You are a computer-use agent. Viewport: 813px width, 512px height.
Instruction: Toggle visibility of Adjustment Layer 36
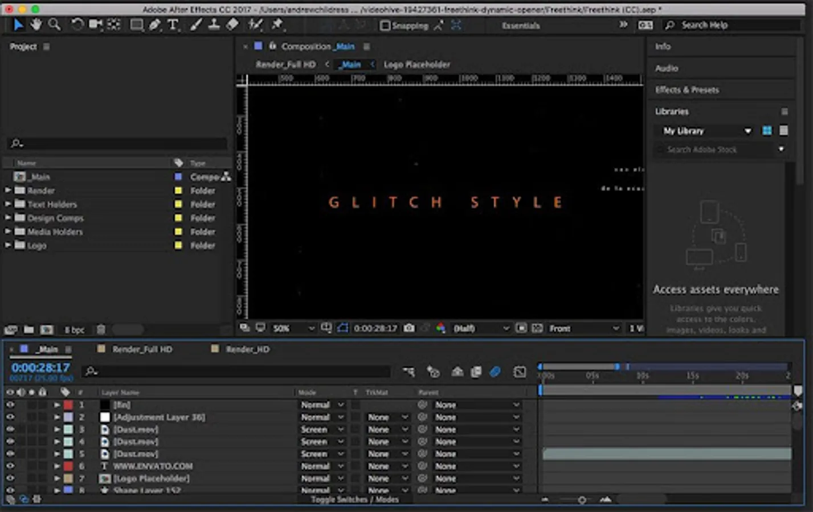[10, 417]
